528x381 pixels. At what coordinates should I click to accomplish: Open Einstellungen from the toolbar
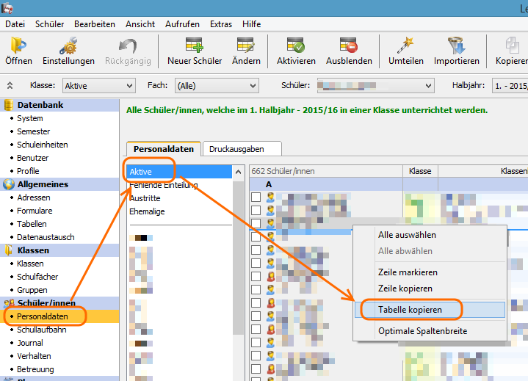pos(68,46)
